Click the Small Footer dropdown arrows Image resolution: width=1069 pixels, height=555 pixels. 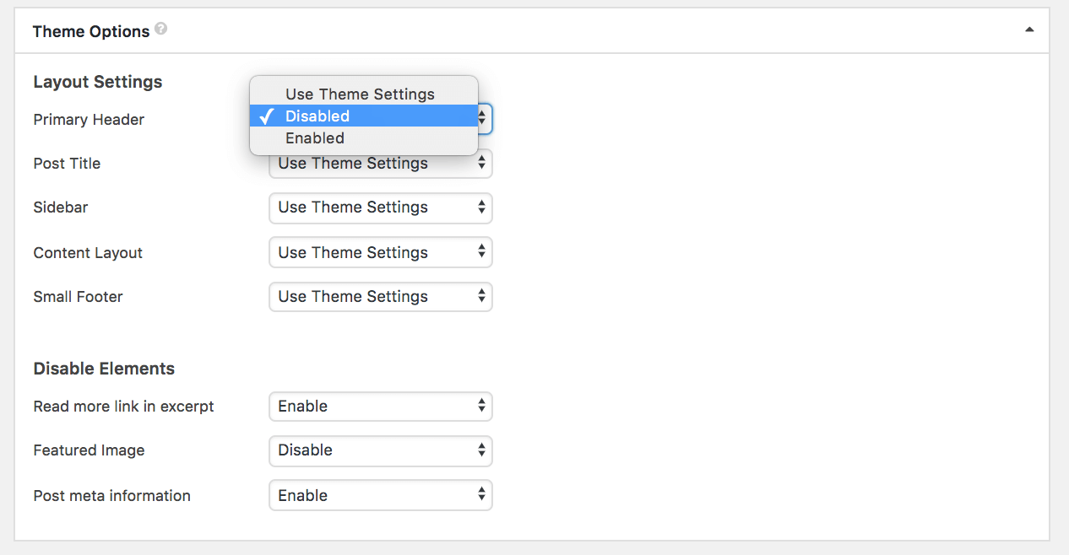(x=481, y=296)
